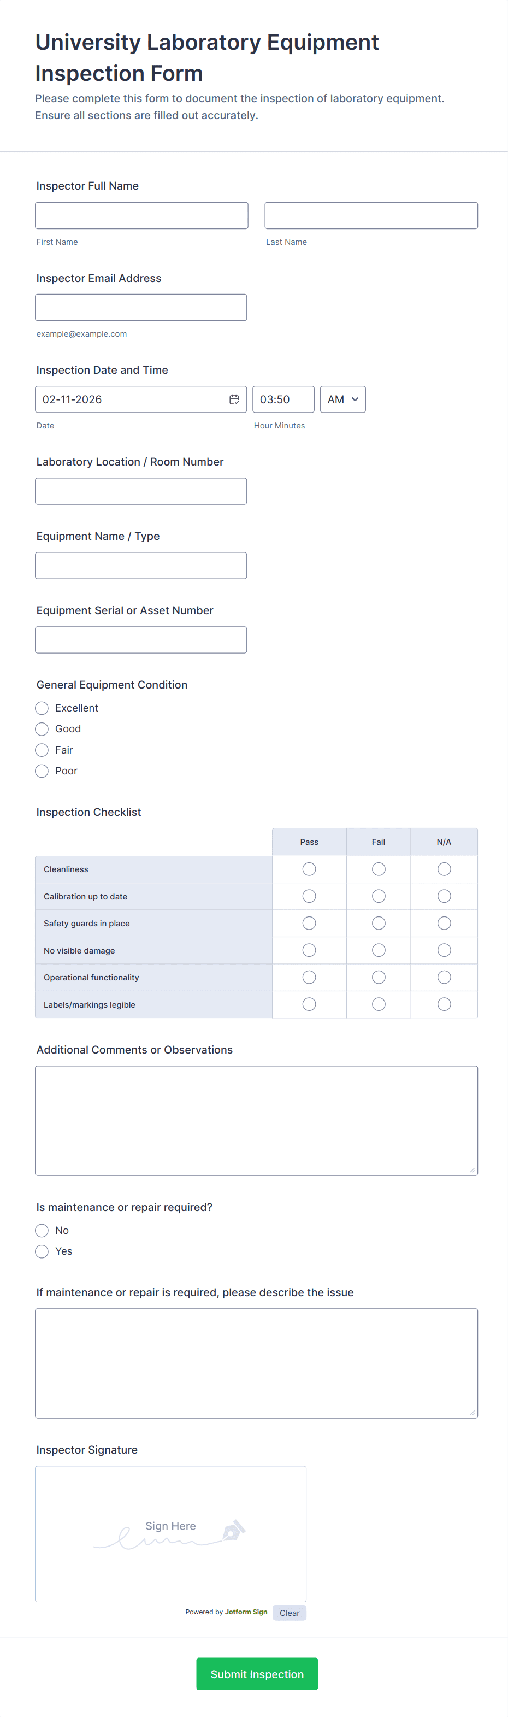Image resolution: width=508 pixels, height=1717 pixels.
Task: Click the Equipment Serial or Asset Number field
Action: (x=141, y=640)
